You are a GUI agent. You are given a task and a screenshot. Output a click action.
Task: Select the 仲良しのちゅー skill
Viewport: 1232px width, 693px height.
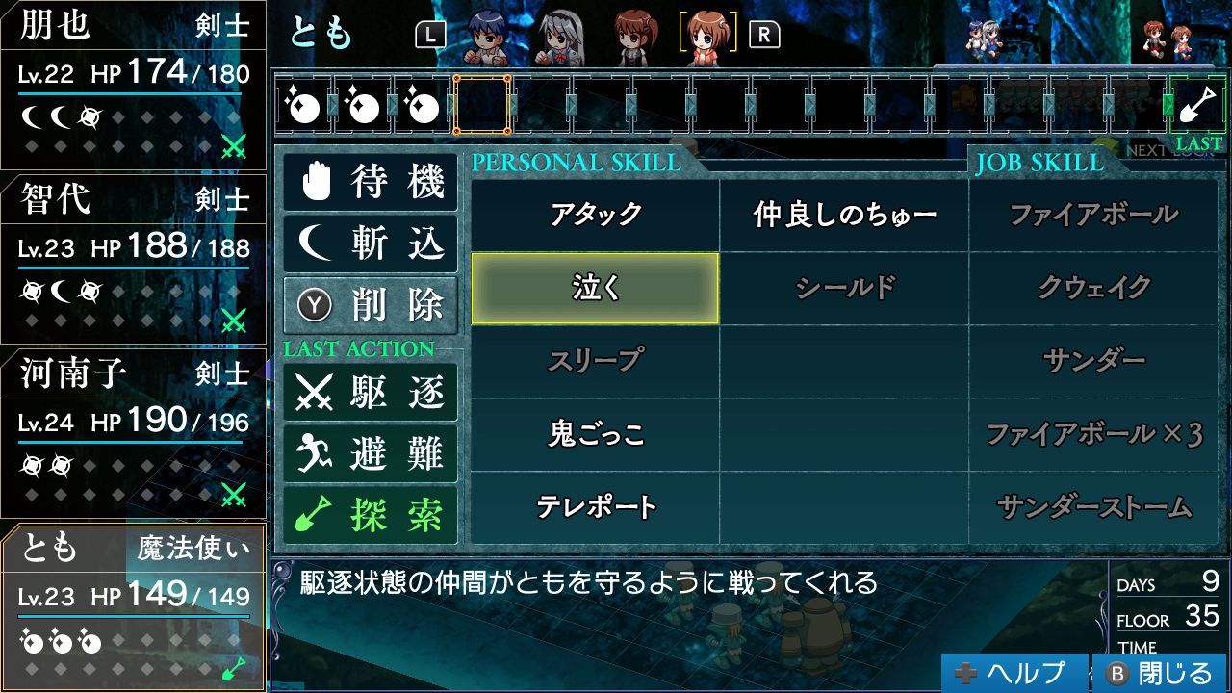[x=844, y=215]
